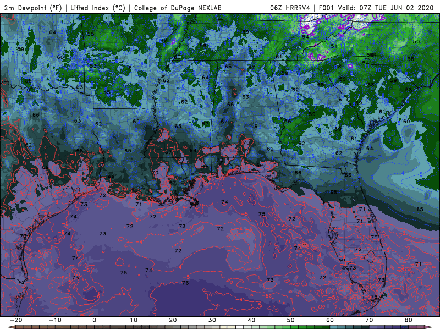The height and width of the screenshot is (330, 440).
Task: Click the '-10' color scale label
Action: (55, 320)
